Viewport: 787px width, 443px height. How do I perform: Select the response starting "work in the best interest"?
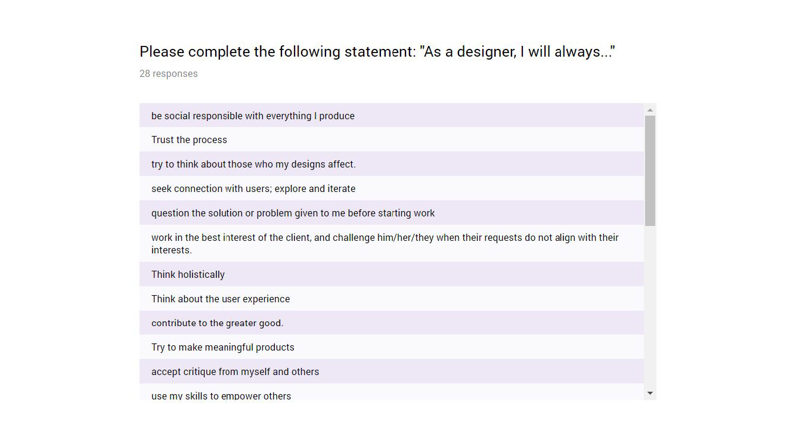pos(385,237)
